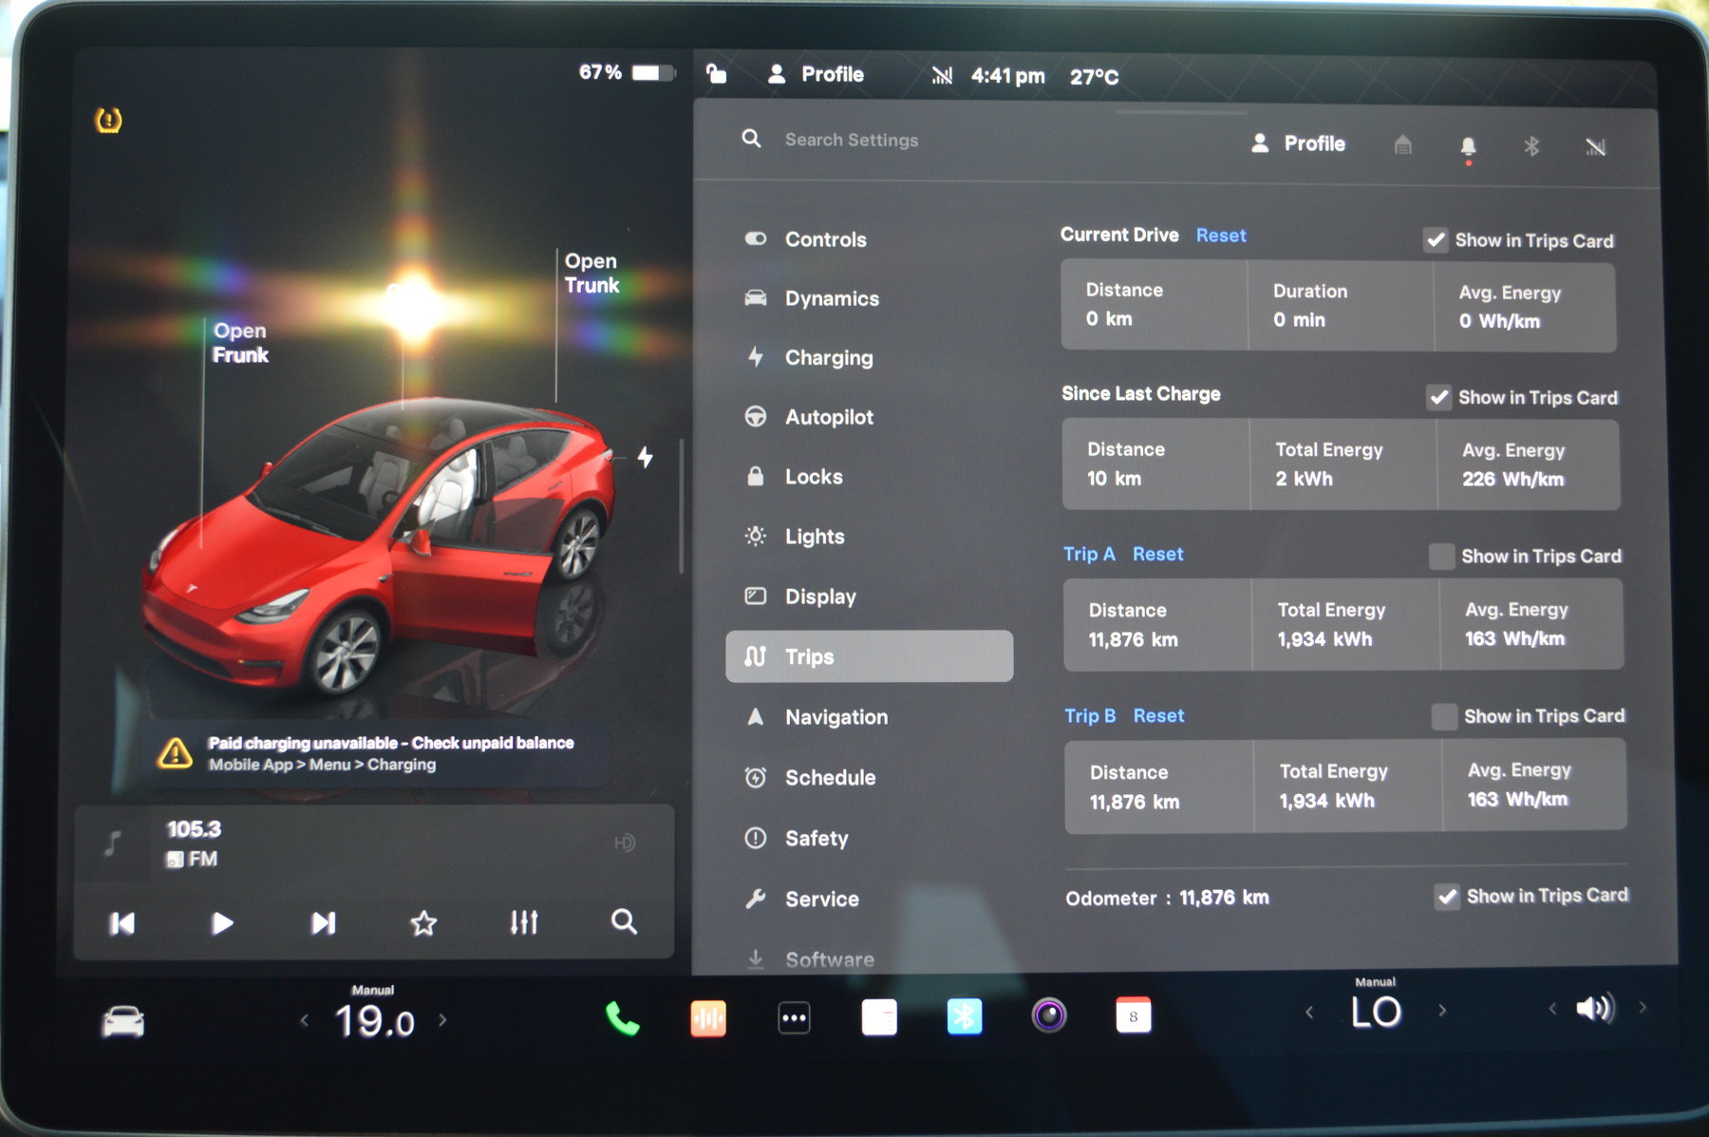Mark station as favorite with star
The image size is (1709, 1137).
coord(423,922)
